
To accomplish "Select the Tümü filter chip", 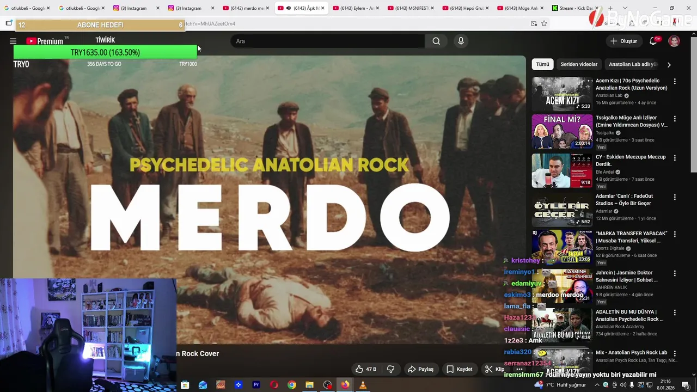I will point(542,64).
